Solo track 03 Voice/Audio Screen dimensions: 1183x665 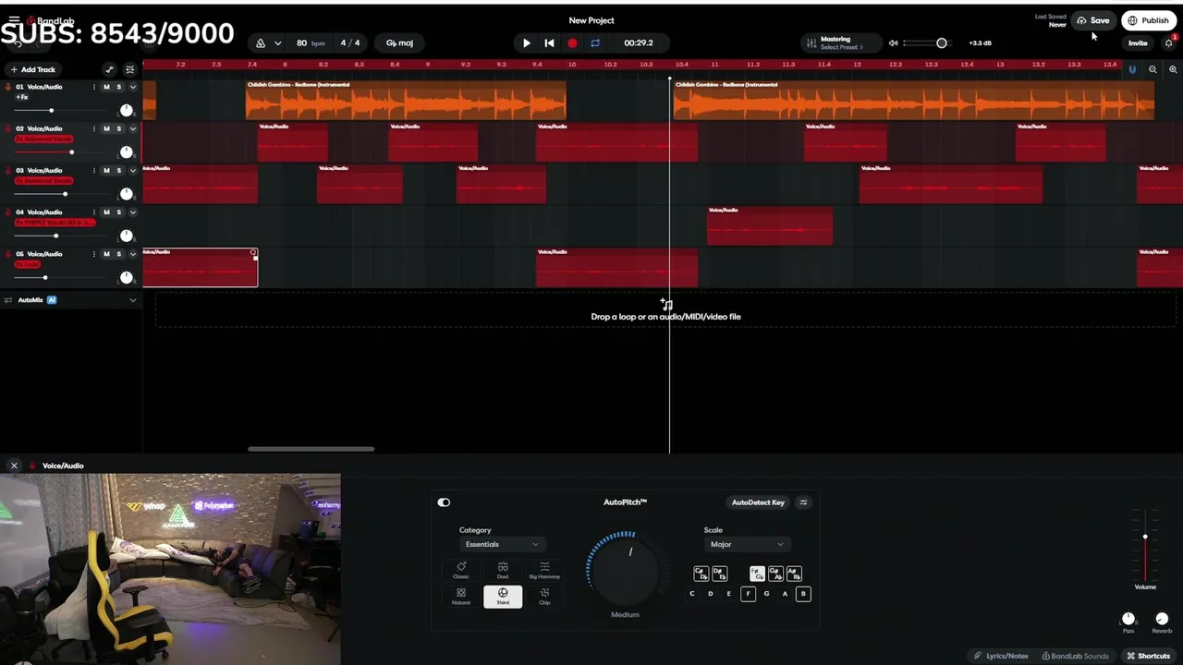pos(118,170)
